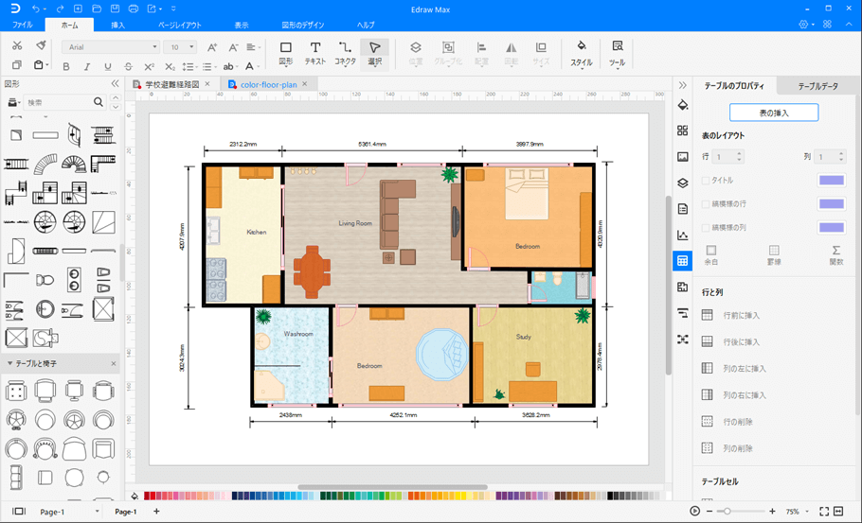
Task: Enable the タイトル checkbox
Action: point(706,180)
